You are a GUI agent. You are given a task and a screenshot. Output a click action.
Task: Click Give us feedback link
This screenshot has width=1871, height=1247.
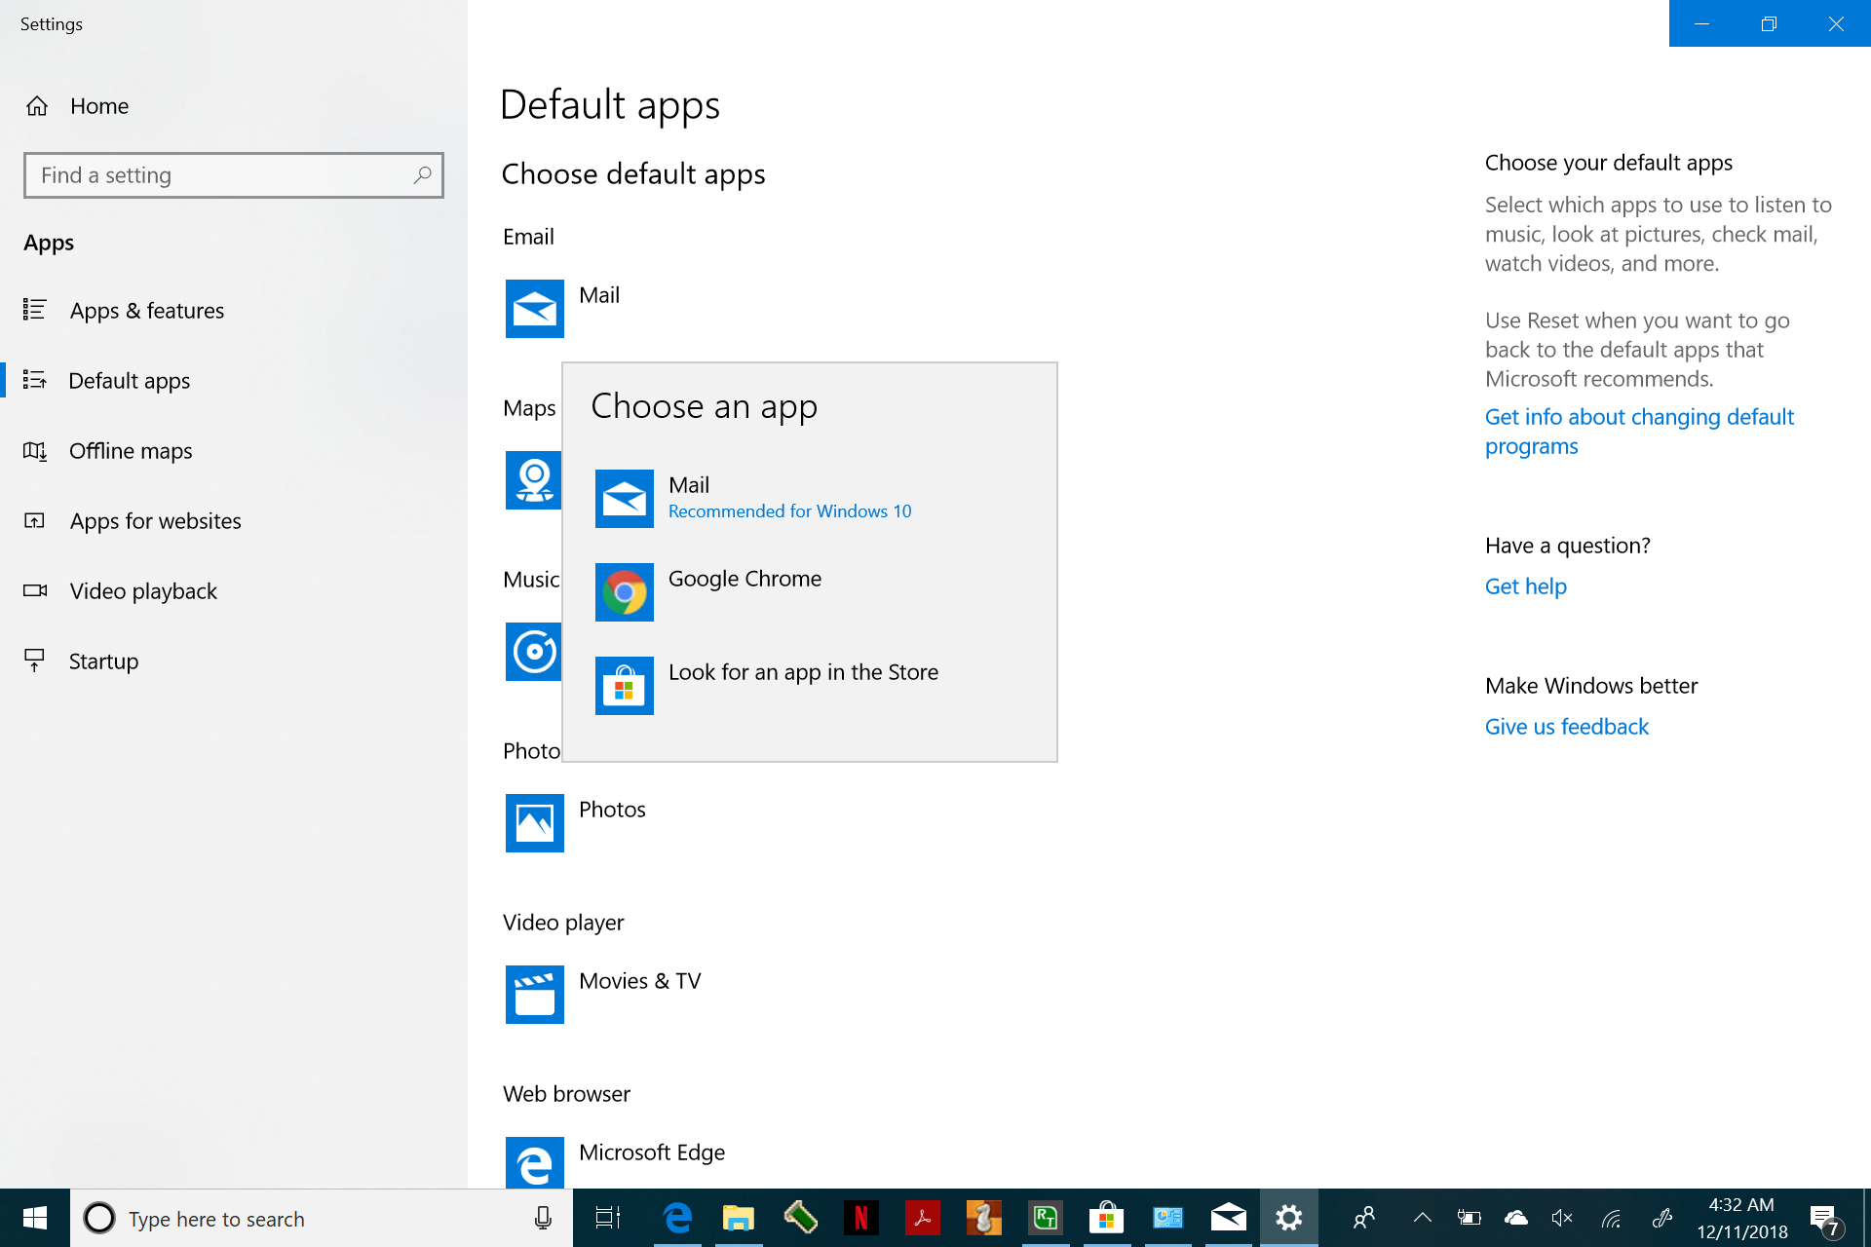[x=1567, y=727]
